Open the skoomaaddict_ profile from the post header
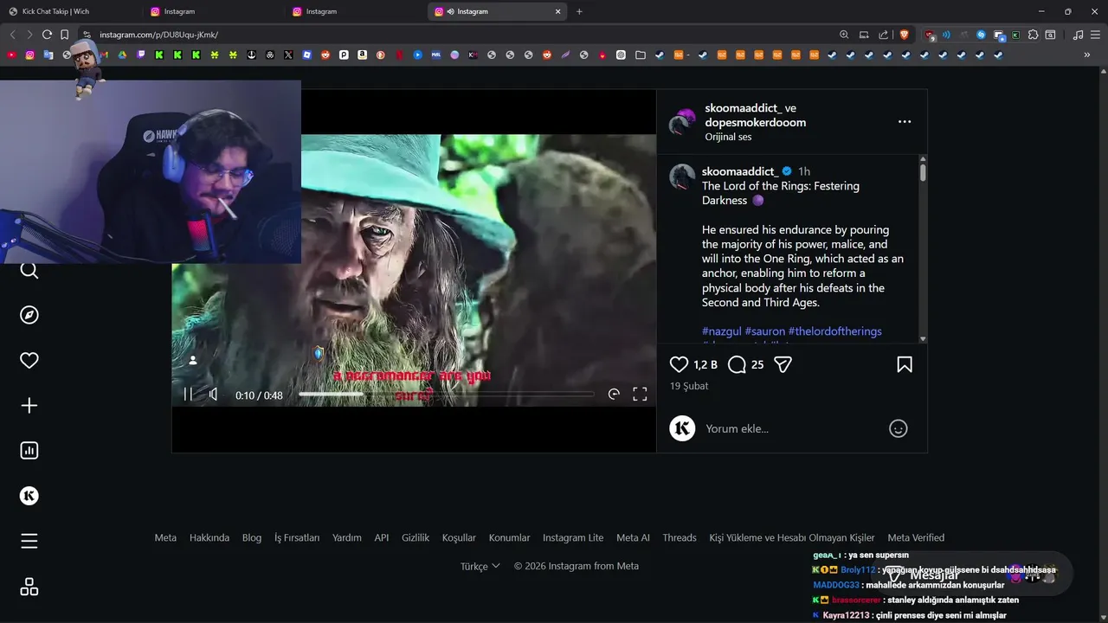The width and height of the screenshot is (1108, 623). 744,108
